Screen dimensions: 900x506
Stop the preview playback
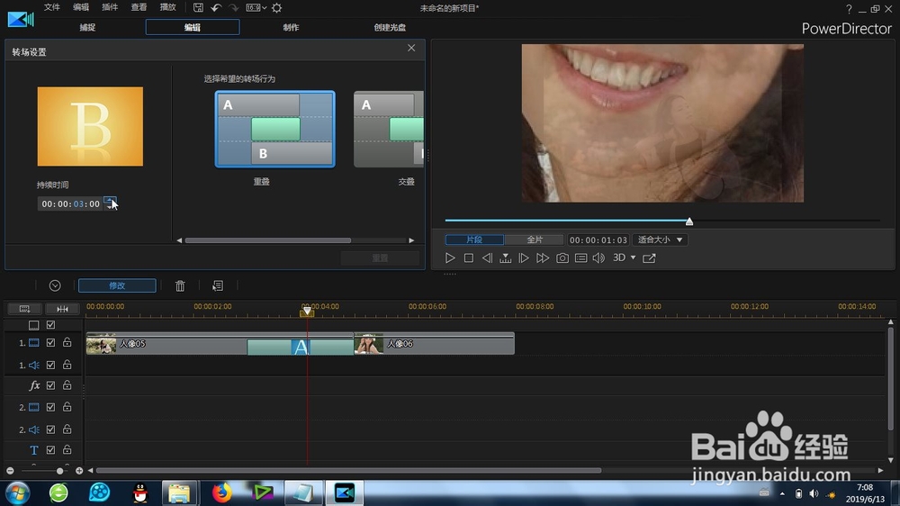coord(468,258)
